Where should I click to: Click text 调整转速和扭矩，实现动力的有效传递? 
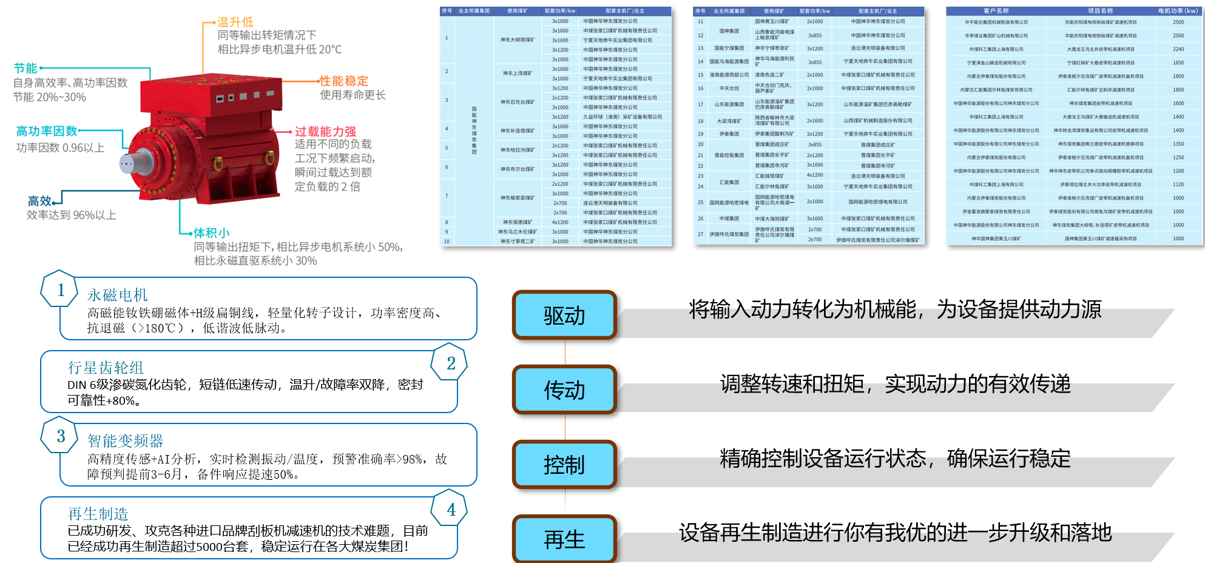[x=896, y=384]
